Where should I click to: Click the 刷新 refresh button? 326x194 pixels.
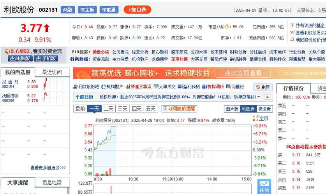pos(263,87)
